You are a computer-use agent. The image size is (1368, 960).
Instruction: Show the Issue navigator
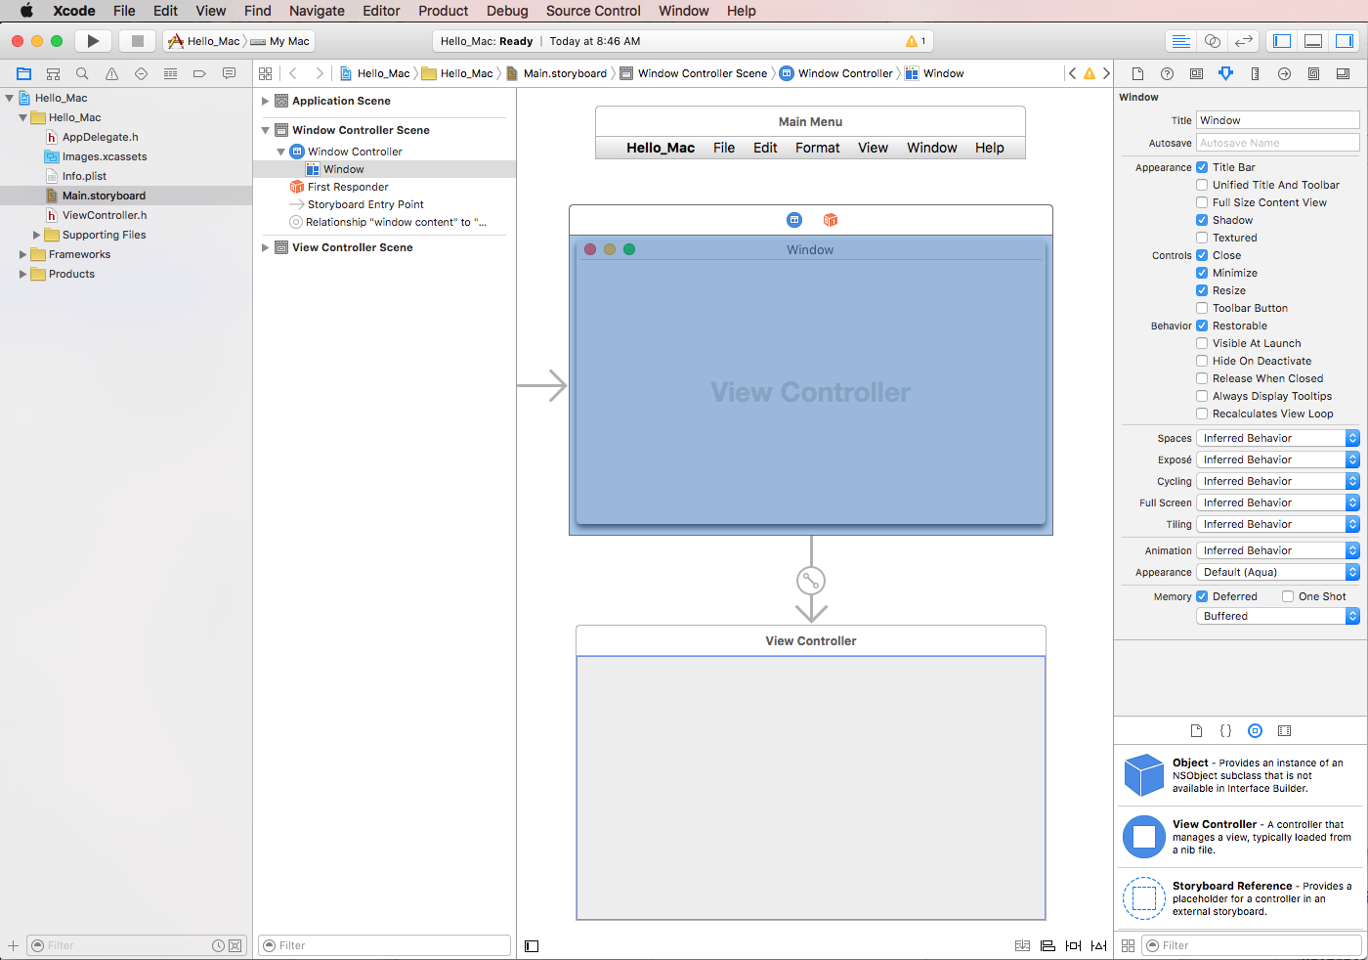tap(111, 73)
